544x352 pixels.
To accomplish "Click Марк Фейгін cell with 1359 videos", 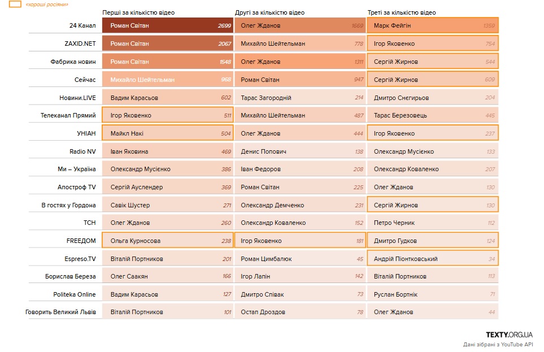I will (433, 26).
